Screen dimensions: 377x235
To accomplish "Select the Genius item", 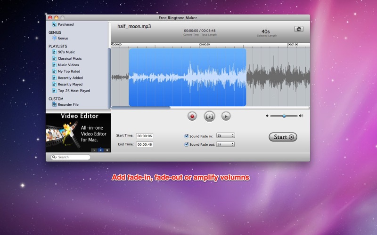I will (63, 38).
